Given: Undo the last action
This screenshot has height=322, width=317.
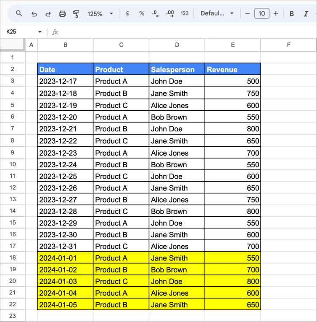Looking at the screenshot, I should pos(34,14).
